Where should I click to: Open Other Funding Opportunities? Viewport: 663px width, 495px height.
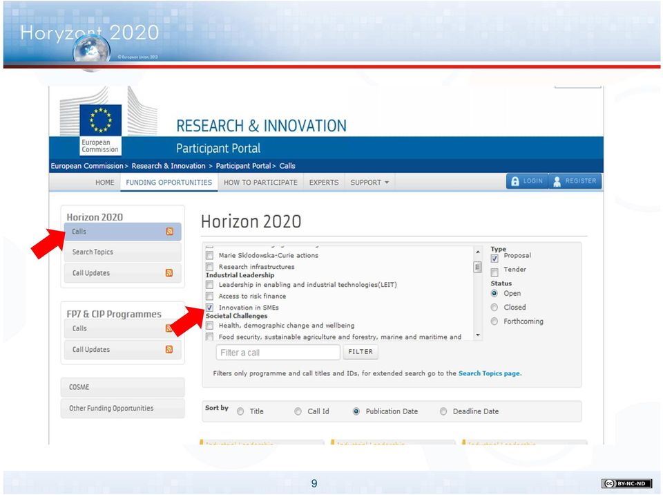[x=123, y=408]
